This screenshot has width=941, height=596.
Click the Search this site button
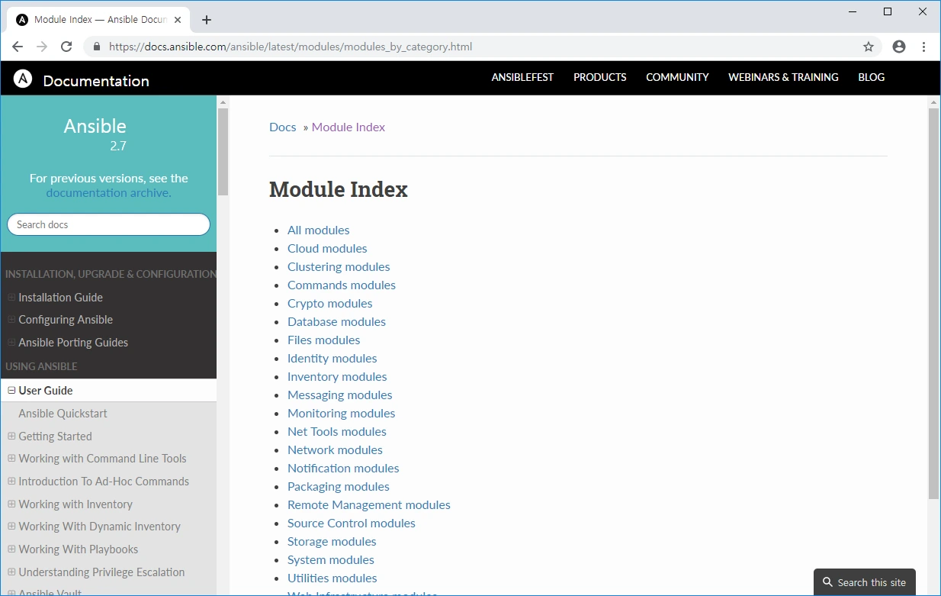tap(865, 582)
